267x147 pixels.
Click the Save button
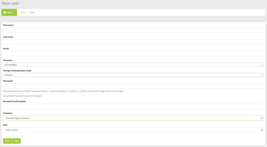[x=16, y=141]
